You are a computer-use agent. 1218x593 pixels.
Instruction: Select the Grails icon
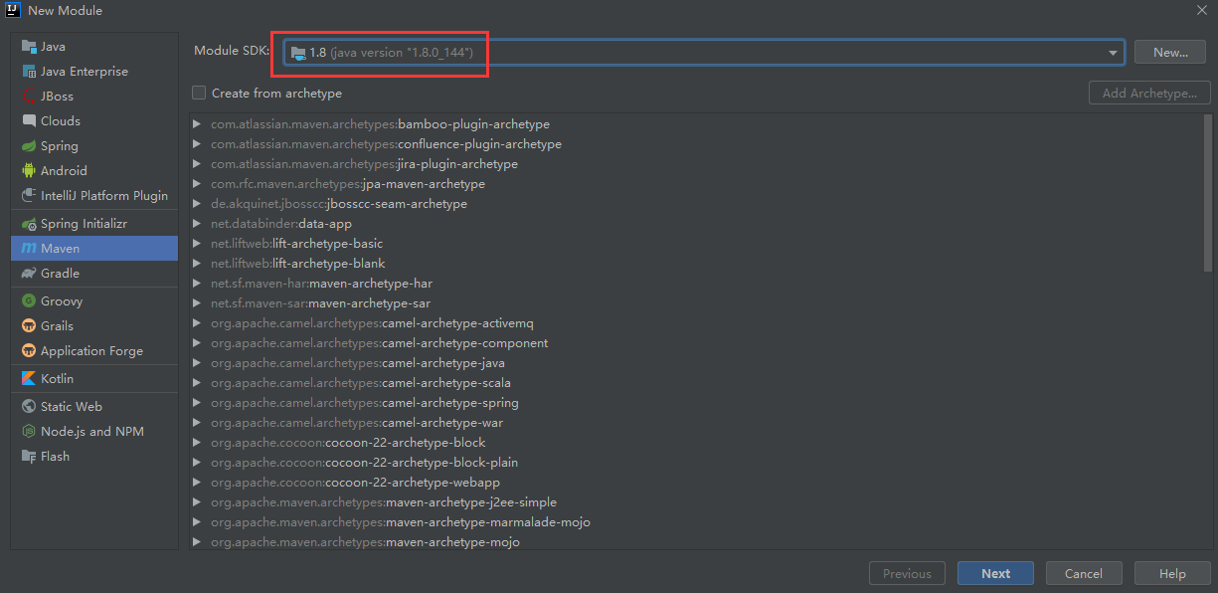click(29, 326)
